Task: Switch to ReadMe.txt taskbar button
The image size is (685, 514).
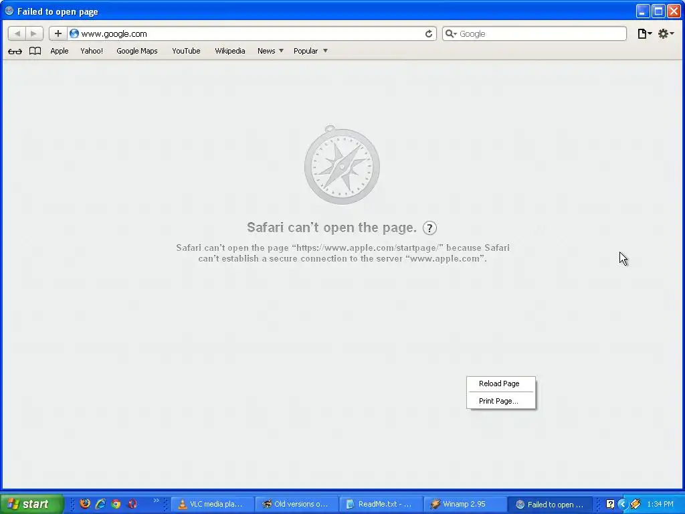Action: tap(381, 504)
